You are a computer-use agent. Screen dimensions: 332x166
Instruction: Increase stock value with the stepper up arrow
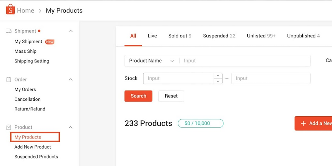[218, 76]
